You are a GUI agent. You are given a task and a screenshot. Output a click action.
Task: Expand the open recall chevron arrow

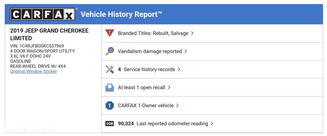click(169, 87)
